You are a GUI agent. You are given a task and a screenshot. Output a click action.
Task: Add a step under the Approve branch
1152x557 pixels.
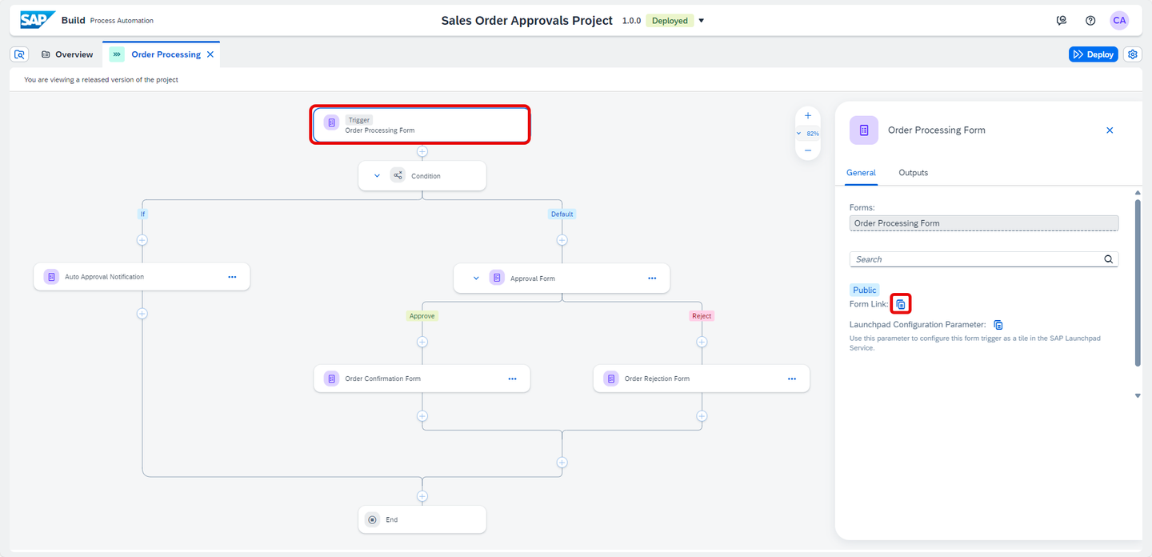(422, 342)
